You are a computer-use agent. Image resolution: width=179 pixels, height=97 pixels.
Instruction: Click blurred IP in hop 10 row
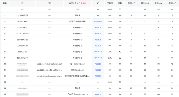(x=22, y=64)
